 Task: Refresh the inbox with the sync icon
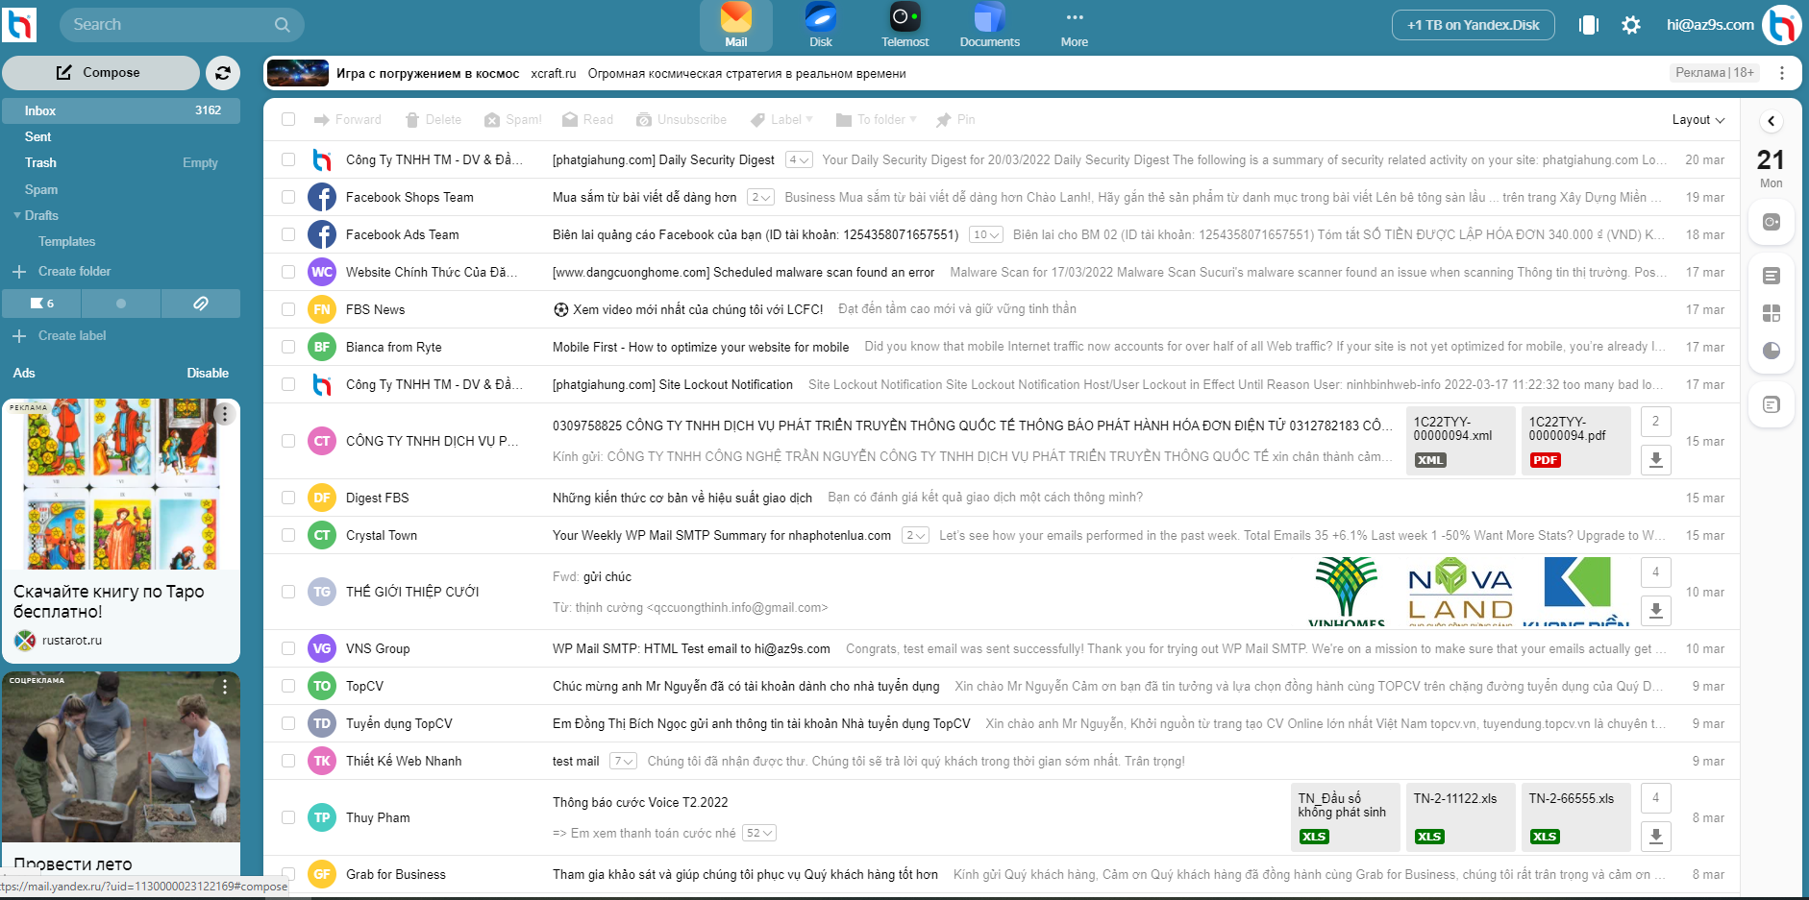222,72
